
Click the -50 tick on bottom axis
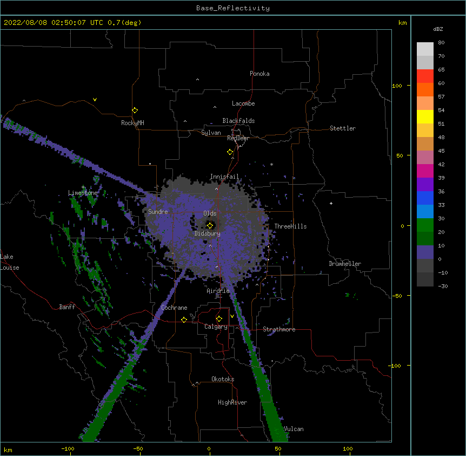pos(138,448)
